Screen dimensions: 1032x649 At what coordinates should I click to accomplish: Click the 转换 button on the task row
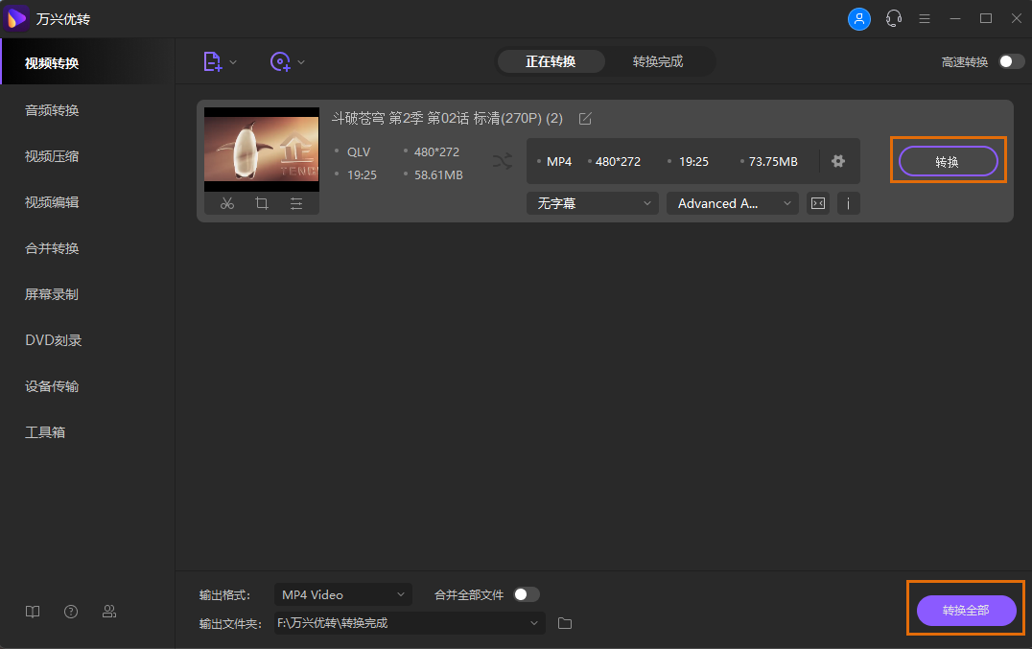click(948, 161)
